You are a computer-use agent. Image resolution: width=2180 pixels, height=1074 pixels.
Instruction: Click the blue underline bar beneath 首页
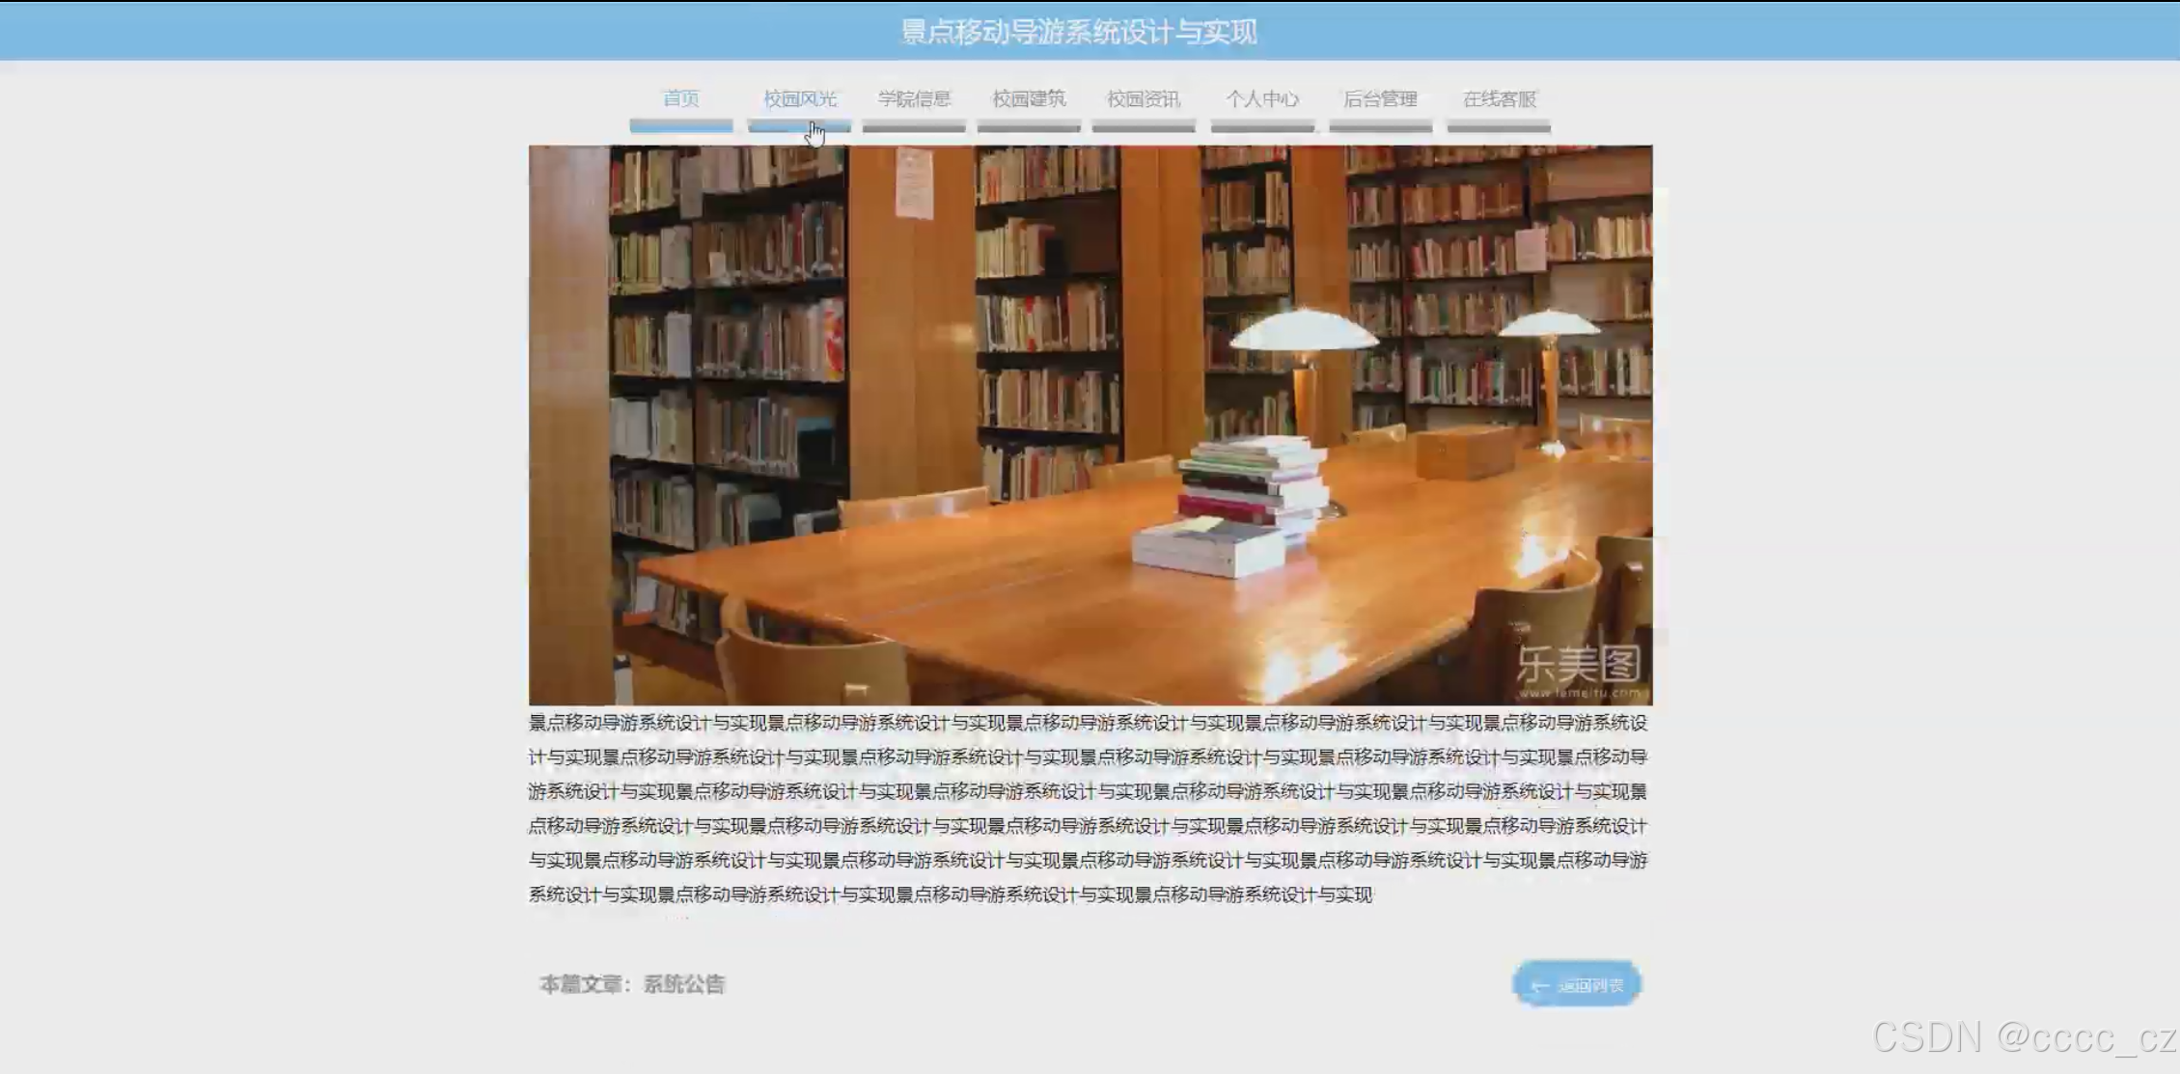[680, 125]
